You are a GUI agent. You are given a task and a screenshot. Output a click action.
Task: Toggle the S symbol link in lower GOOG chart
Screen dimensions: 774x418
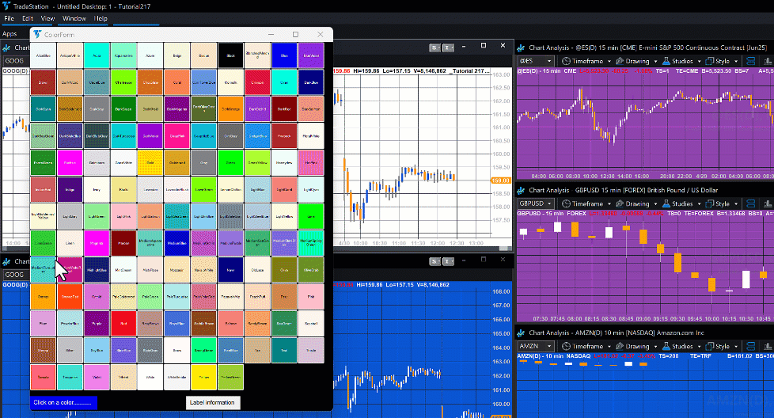(x=434, y=261)
